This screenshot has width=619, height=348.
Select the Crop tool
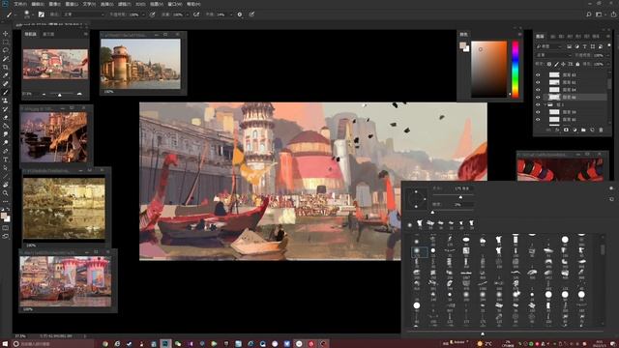6,67
